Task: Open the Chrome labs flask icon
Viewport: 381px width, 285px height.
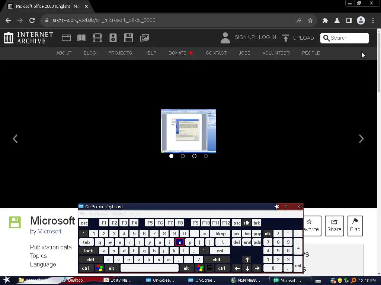Action: (x=337, y=20)
